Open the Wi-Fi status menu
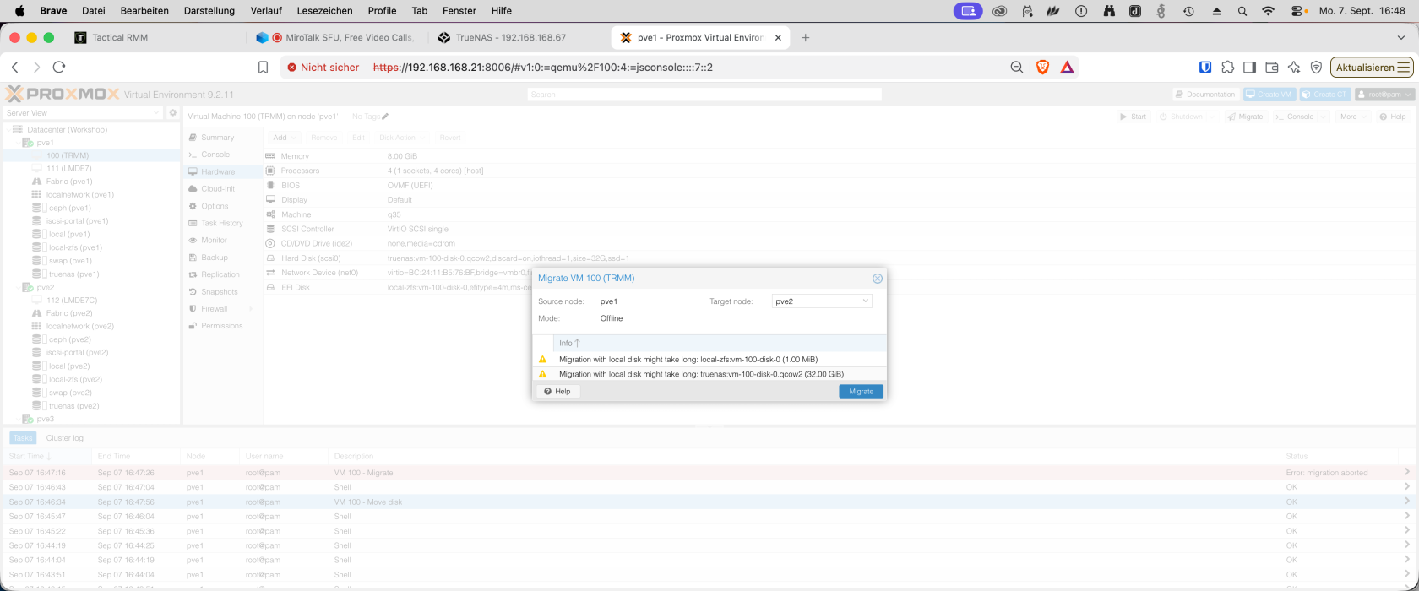 tap(1268, 11)
